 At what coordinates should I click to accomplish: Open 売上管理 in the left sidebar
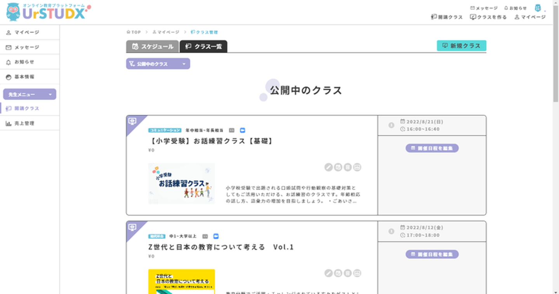[x=30, y=123]
